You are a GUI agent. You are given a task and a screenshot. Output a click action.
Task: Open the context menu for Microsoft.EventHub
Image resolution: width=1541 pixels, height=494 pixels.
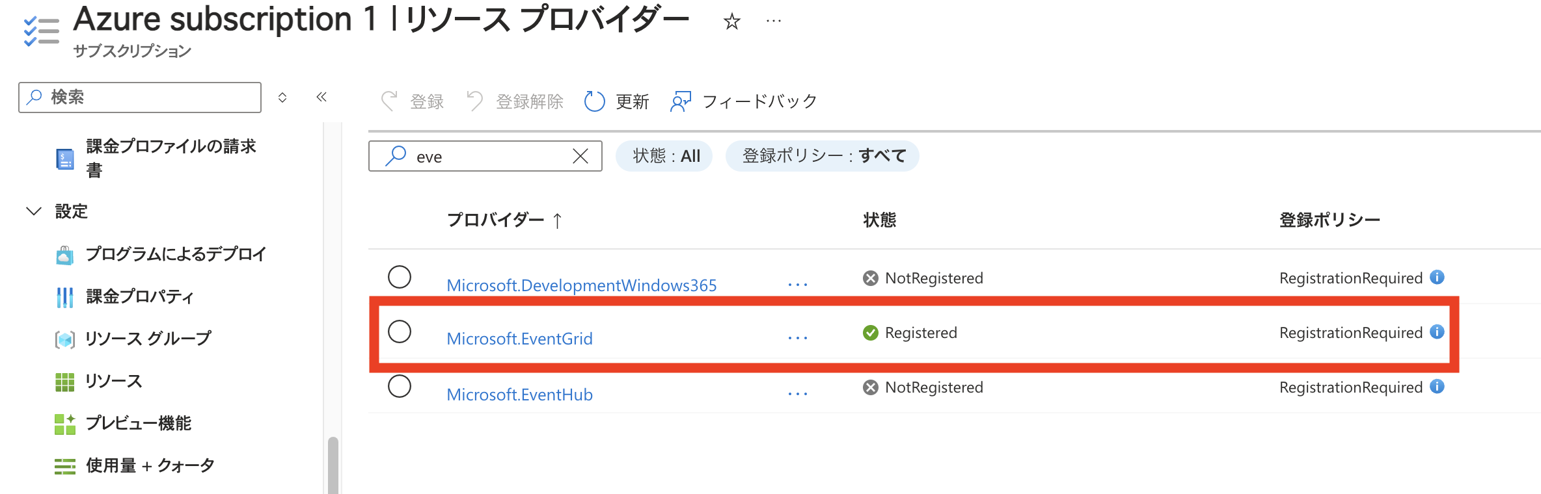[798, 394]
